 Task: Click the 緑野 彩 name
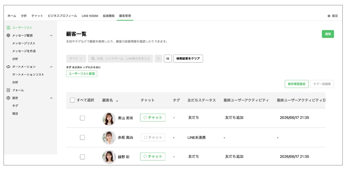(x=123, y=157)
